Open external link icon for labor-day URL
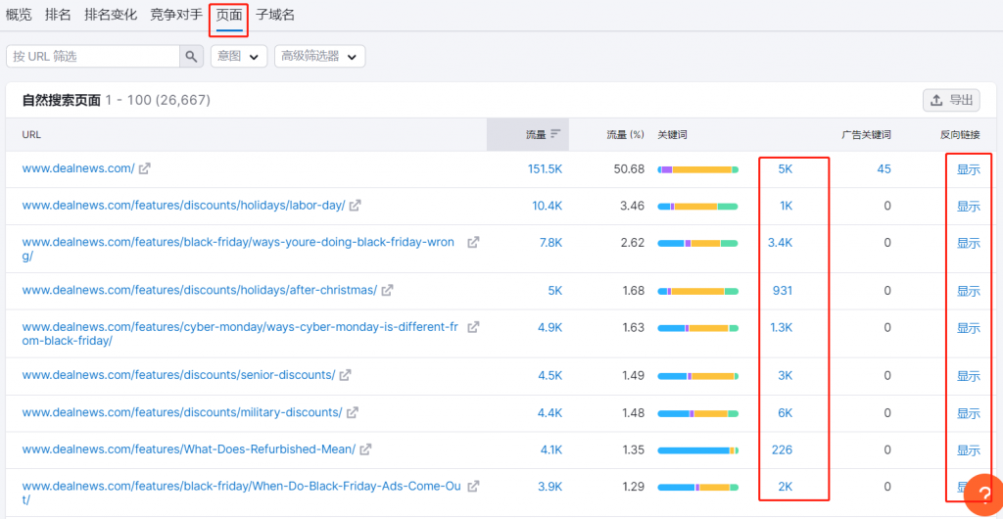The height and width of the screenshot is (519, 1003). (x=355, y=206)
